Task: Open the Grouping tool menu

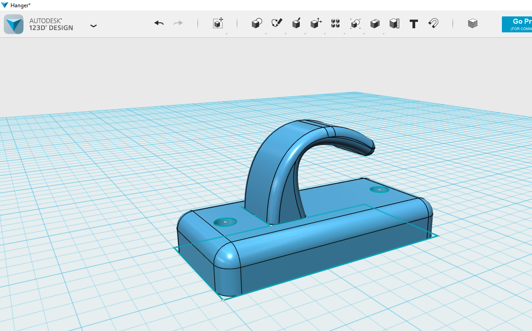Action: pos(355,23)
